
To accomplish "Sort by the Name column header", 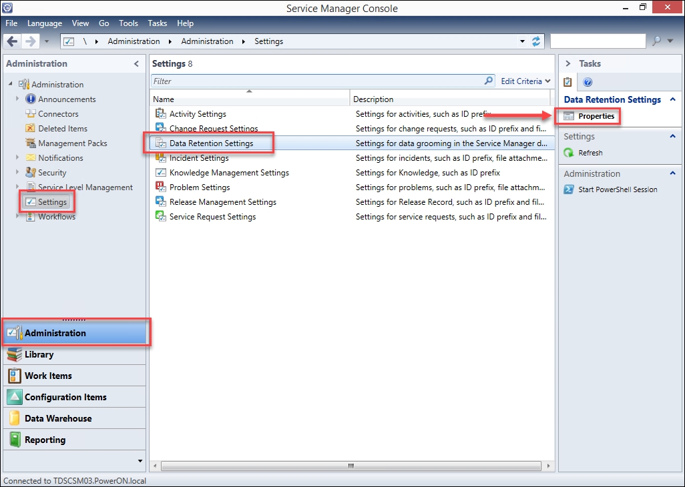I will tap(250, 99).
